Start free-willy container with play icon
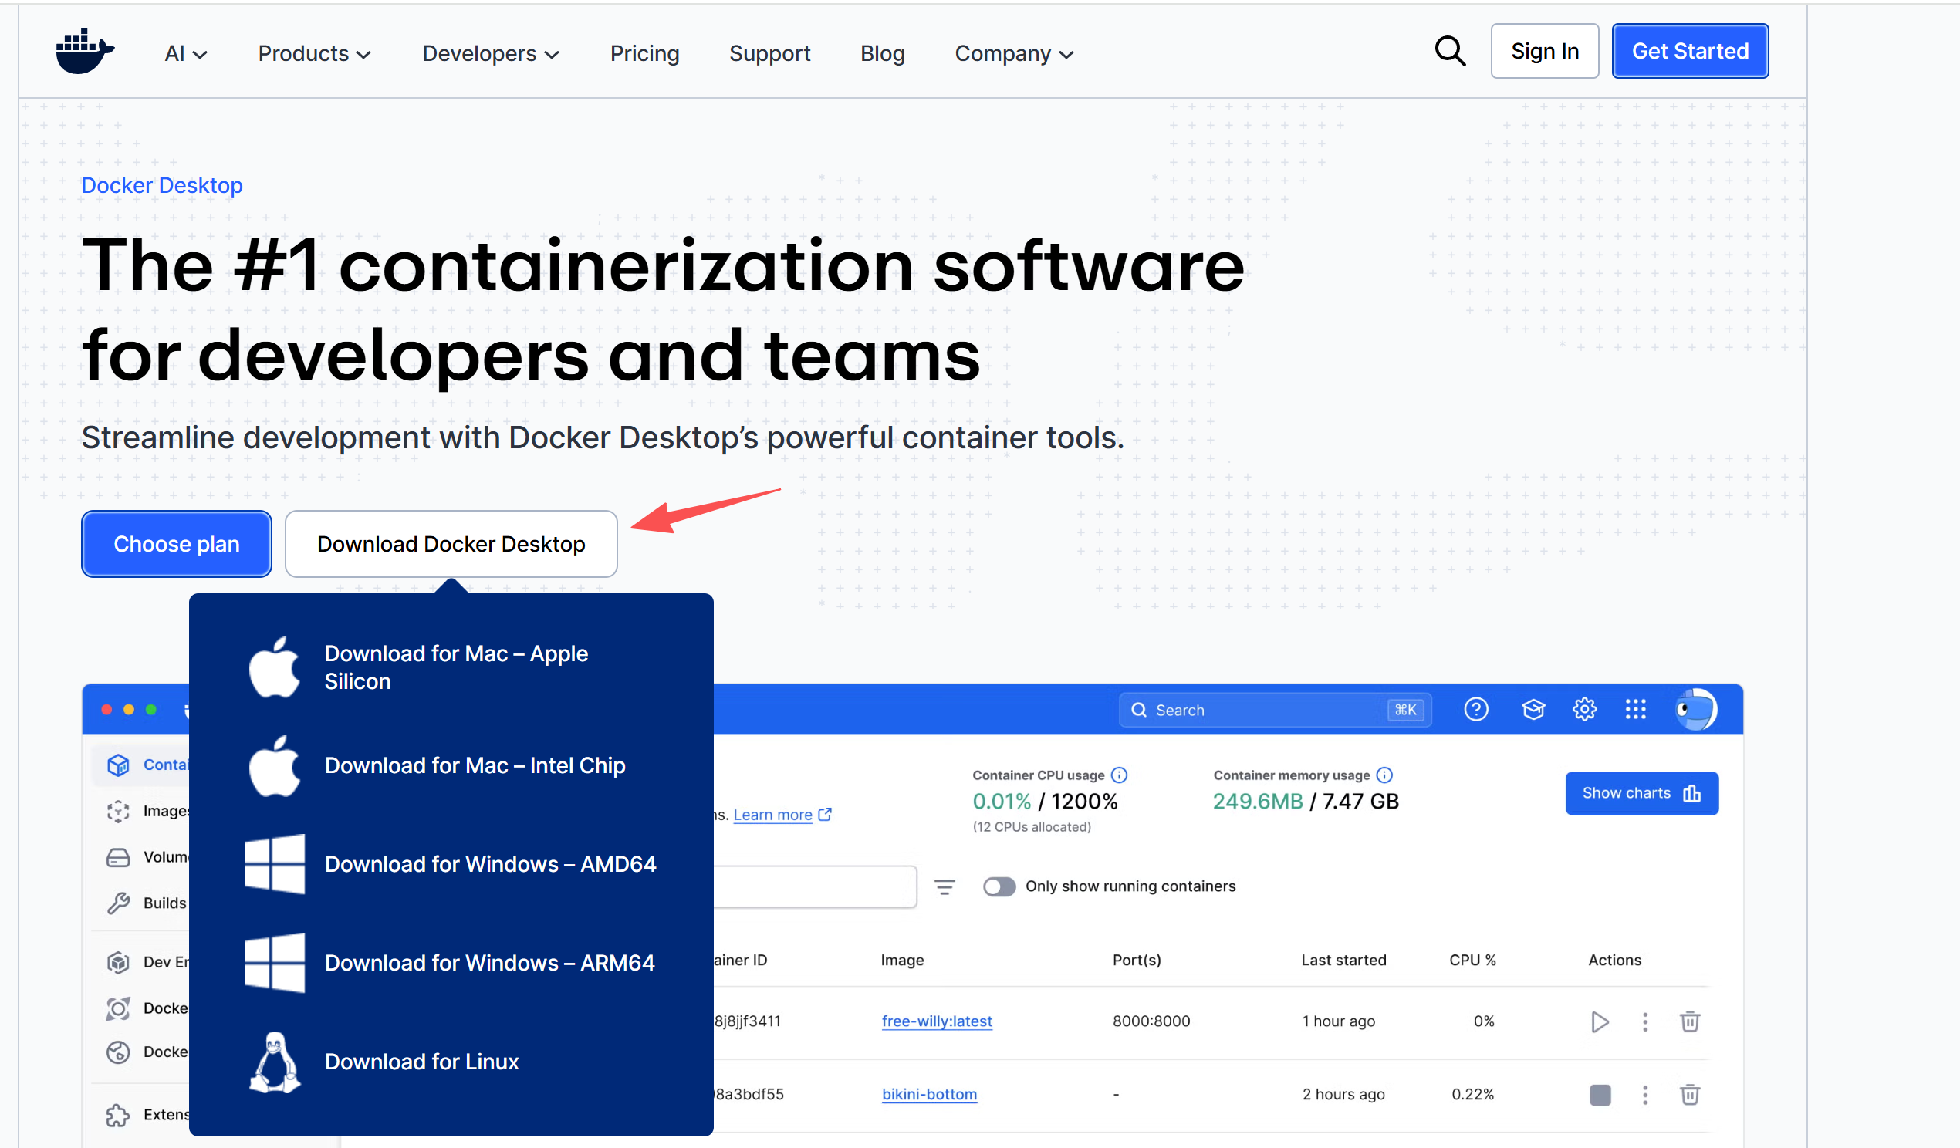The width and height of the screenshot is (1960, 1148). tap(1599, 1021)
